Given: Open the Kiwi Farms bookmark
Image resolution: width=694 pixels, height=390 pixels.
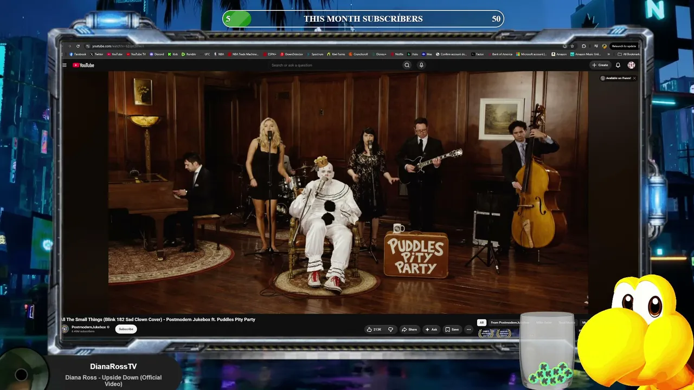Looking at the screenshot, I should pyautogui.click(x=336, y=54).
